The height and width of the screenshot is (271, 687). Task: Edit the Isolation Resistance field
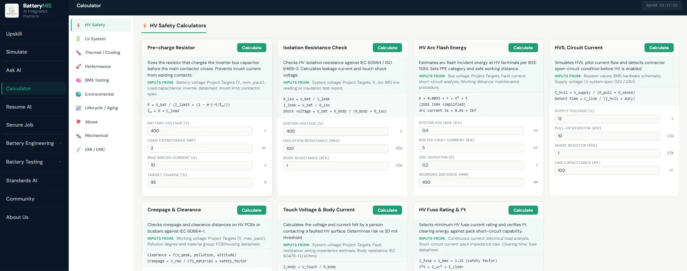(x=335, y=148)
